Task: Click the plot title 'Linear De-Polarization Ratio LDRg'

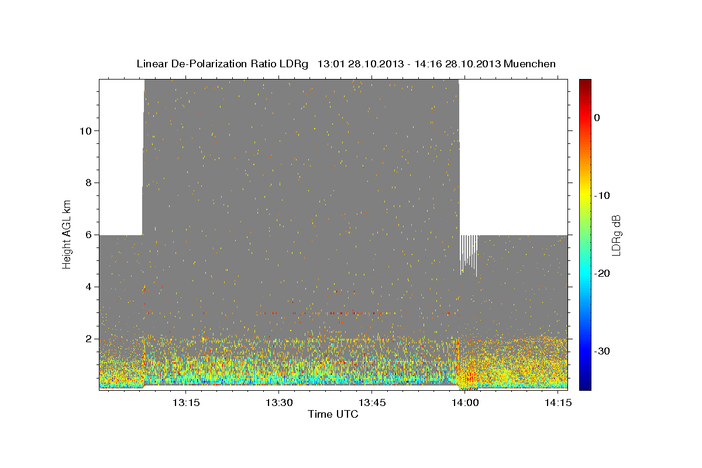Action: point(222,64)
